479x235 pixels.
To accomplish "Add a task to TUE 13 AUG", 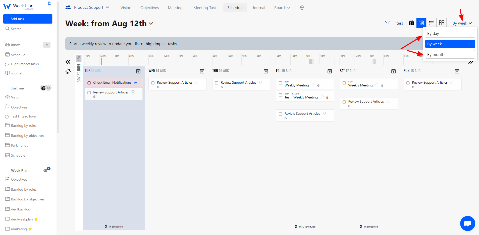I will [x=138, y=71].
